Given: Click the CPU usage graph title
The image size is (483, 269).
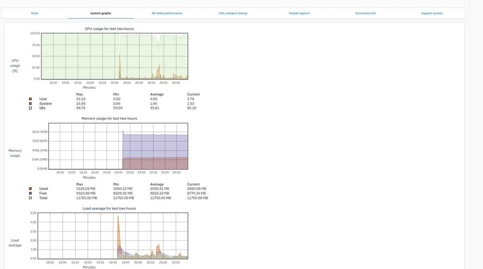Looking at the screenshot, I should tap(109, 29).
